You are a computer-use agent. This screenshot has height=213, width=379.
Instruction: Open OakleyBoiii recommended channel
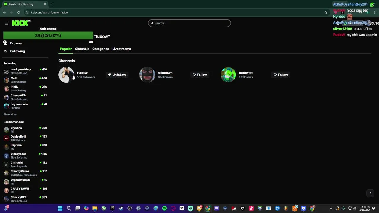[25, 138]
